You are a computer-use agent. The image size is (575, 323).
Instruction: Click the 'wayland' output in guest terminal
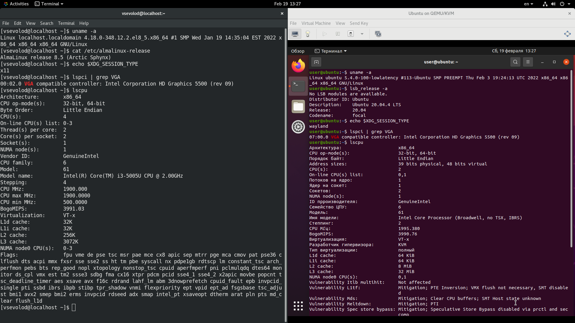click(319, 126)
